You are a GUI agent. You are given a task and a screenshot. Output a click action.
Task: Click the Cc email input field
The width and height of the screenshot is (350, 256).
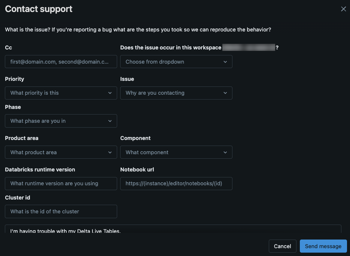pos(61,62)
